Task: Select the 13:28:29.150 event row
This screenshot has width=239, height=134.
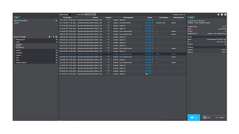Action: coord(122,57)
